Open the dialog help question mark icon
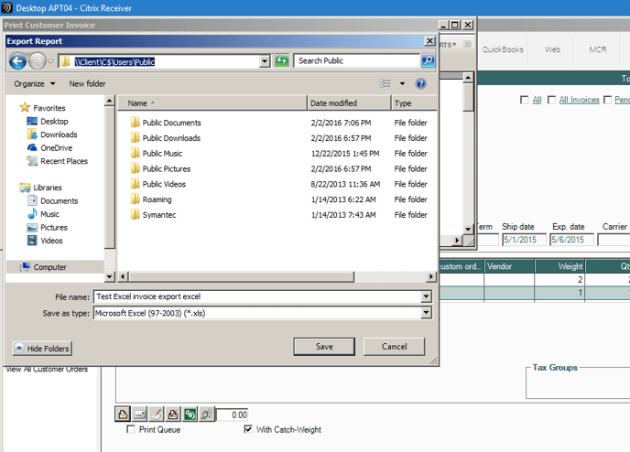Image resolution: width=630 pixels, height=452 pixels. [421, 83]
